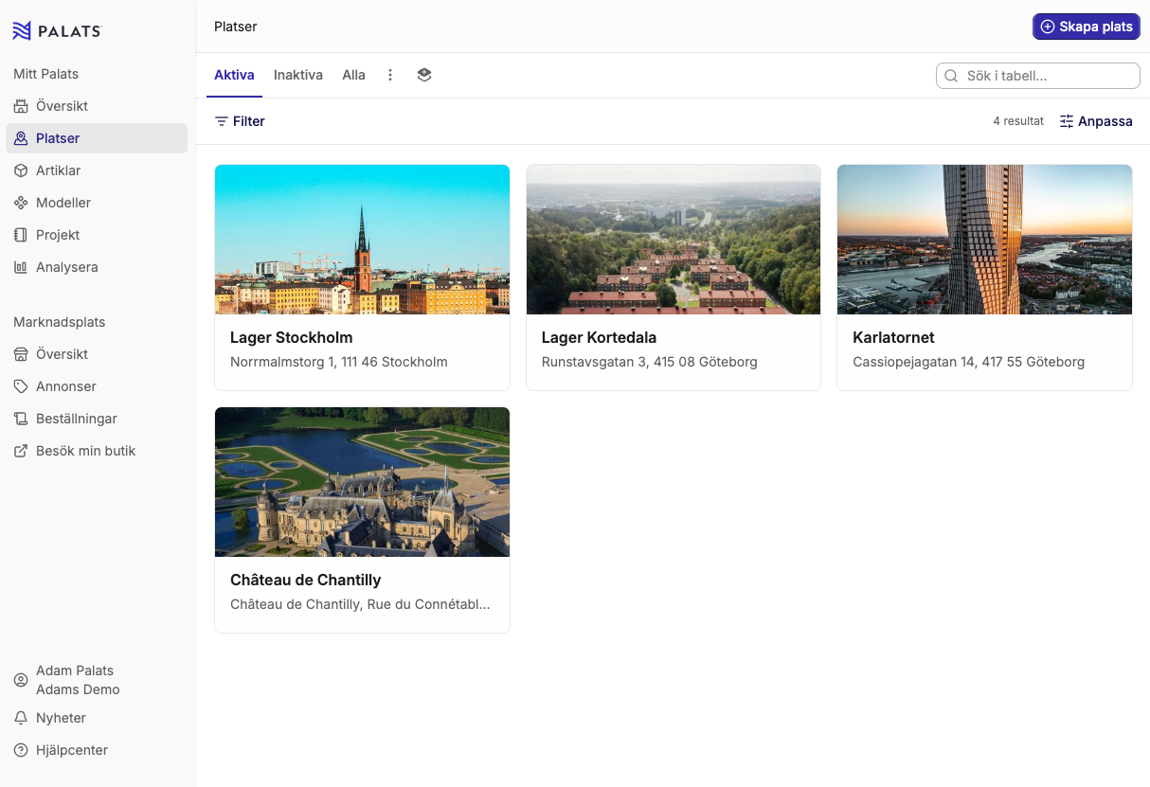The height and width of the screenshot is (787, 1150).
Task: Open Nyheter bell notifications
Action: (61, 718)
